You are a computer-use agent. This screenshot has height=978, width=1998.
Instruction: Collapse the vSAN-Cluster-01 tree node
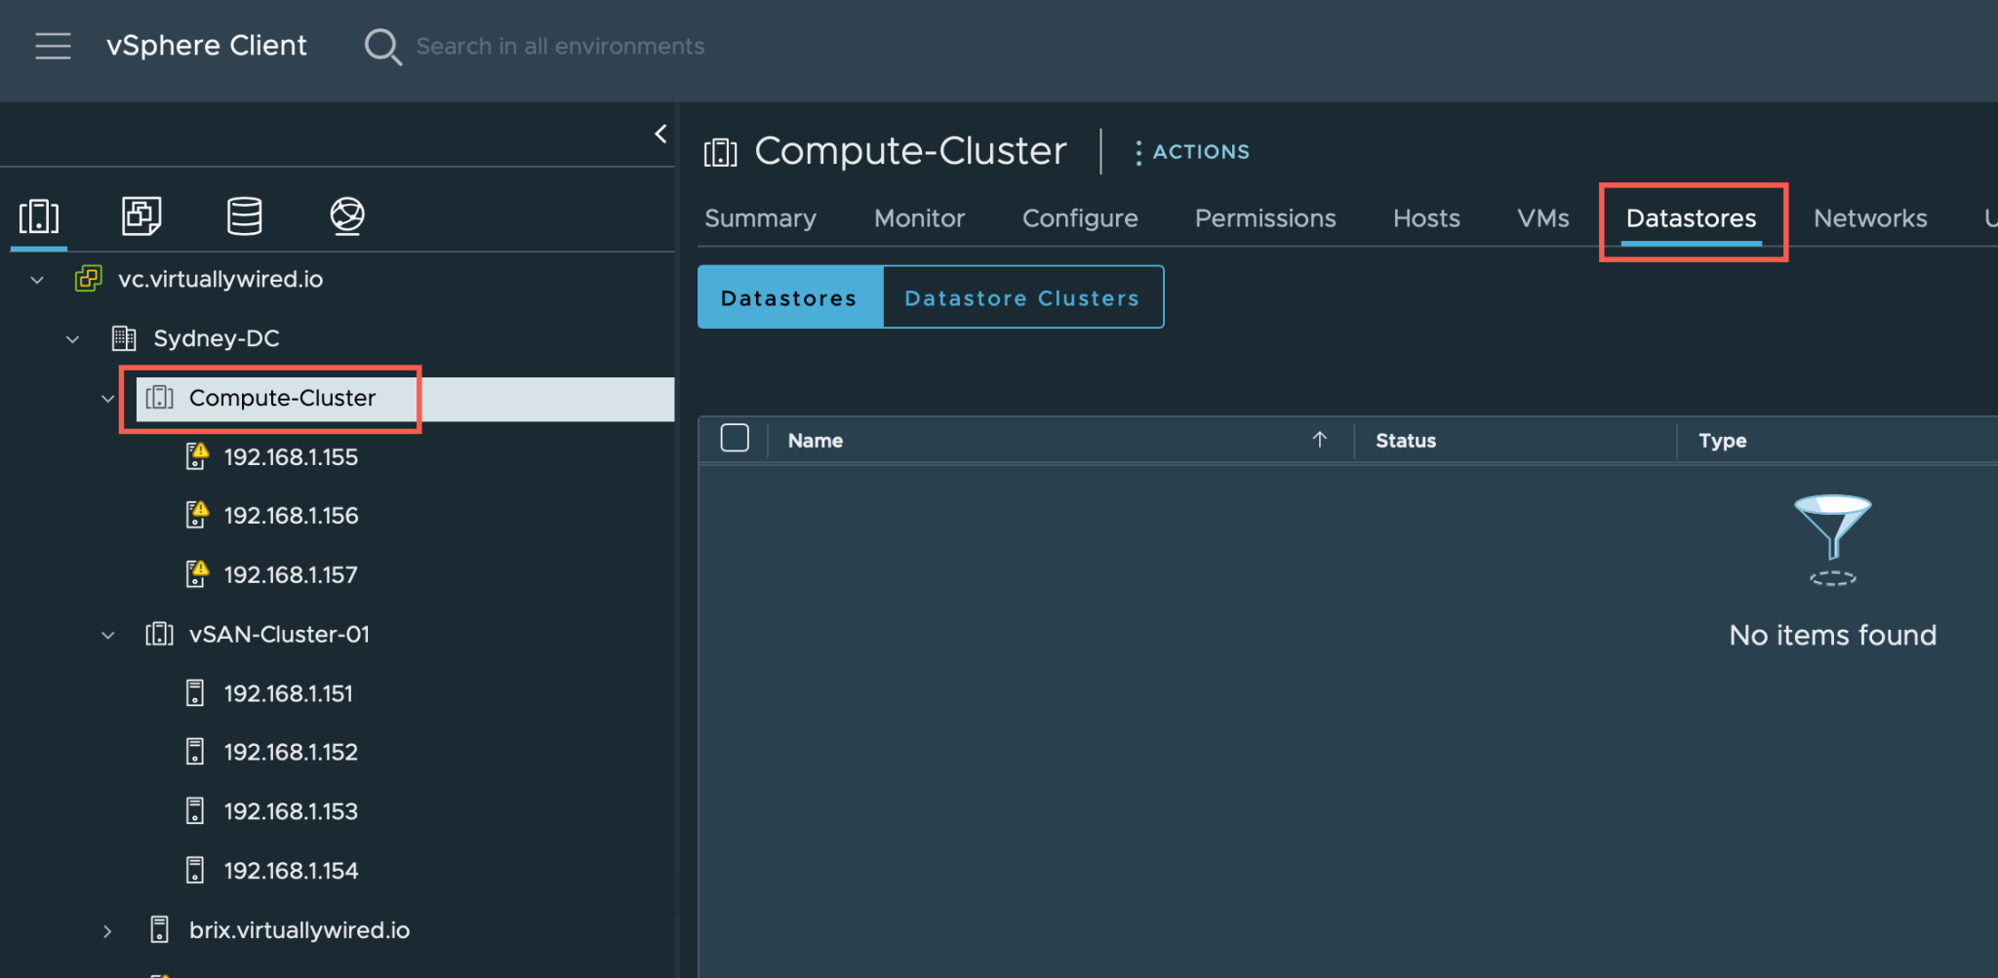coord(107,635)
